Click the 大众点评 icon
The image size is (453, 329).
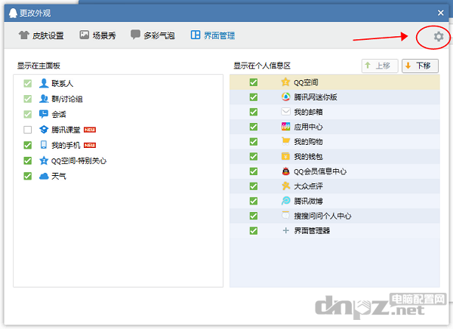(x=285, y=186)
